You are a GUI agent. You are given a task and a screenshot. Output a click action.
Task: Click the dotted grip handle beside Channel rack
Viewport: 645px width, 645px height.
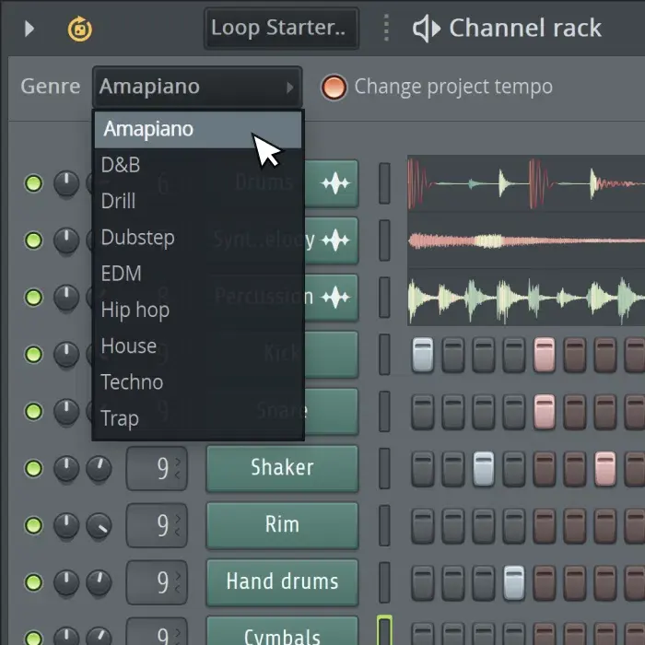pyautogui.click(x=386, y=28)
